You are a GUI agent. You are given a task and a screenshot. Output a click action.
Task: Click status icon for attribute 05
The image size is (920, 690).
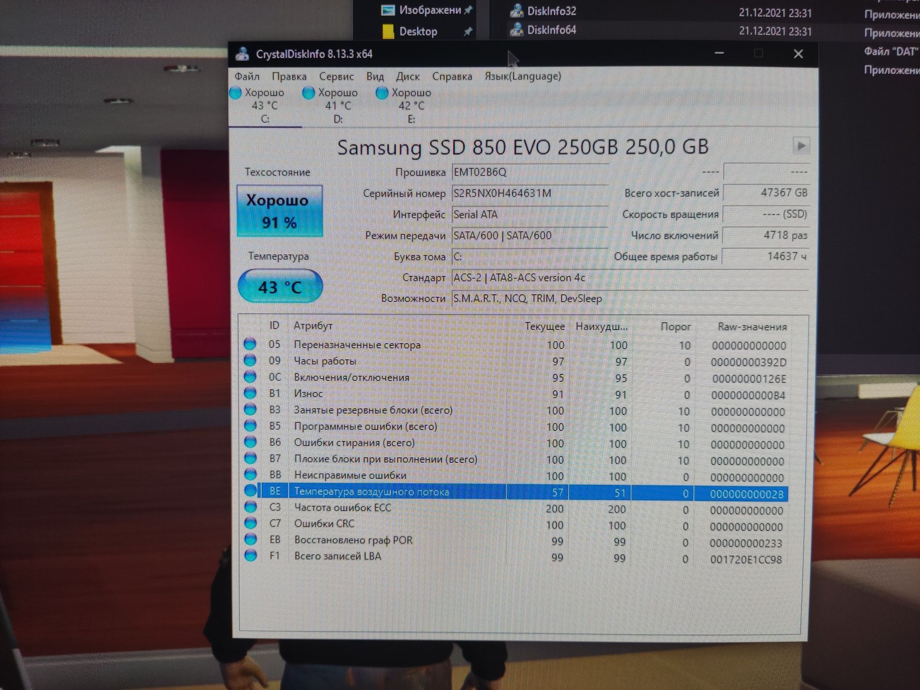pos(250,344)
